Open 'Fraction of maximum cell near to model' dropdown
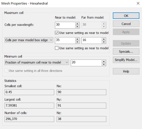142x129 pixels. 37,62
